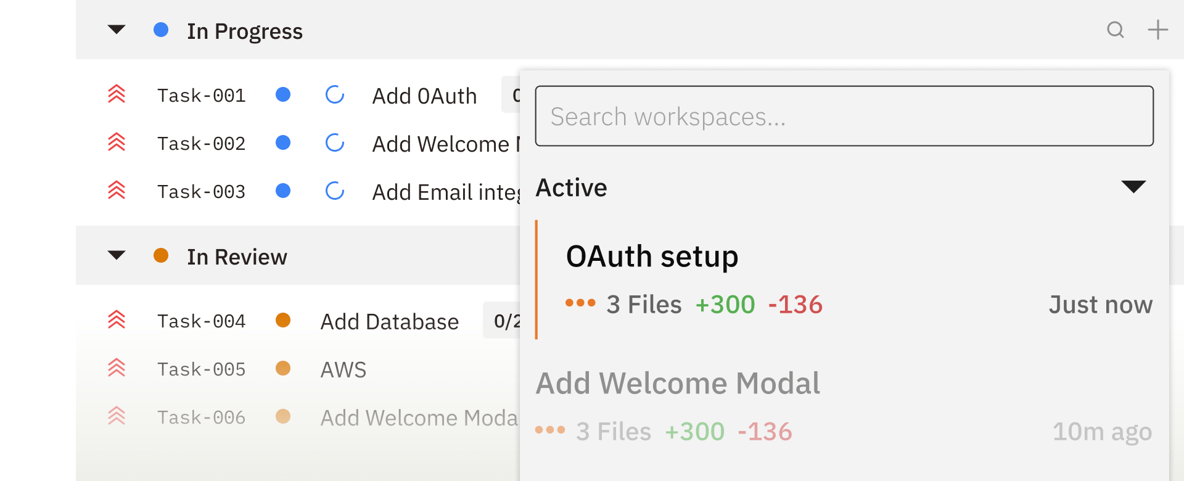This screenshot has width=1184, height=481.
Task: Click priority icon for Task-003
Action: tap(117, 191)
